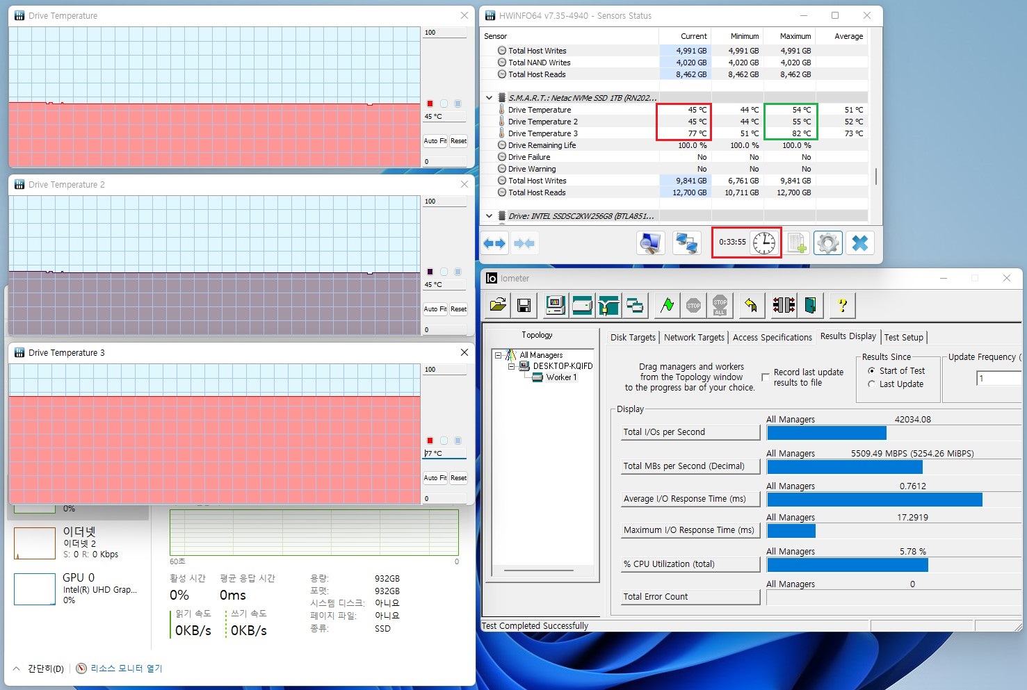
Task: Click the Update Frequency input field
Action: [x=998, y=379]
